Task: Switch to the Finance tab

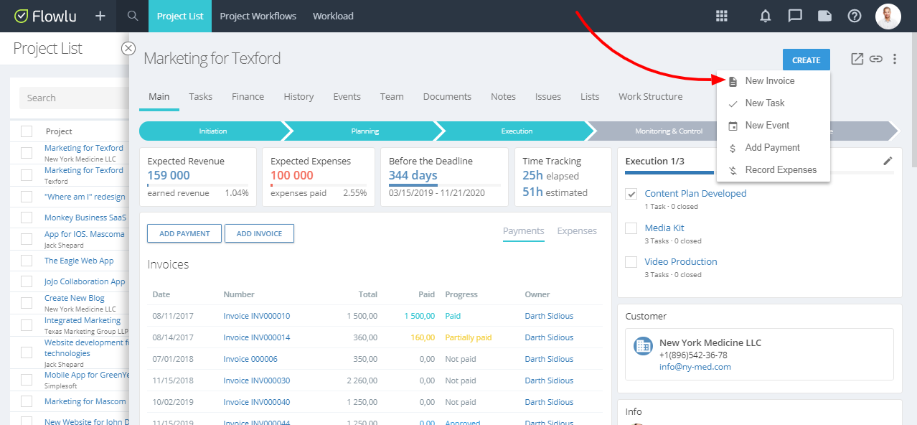Action: coord(248,97)
